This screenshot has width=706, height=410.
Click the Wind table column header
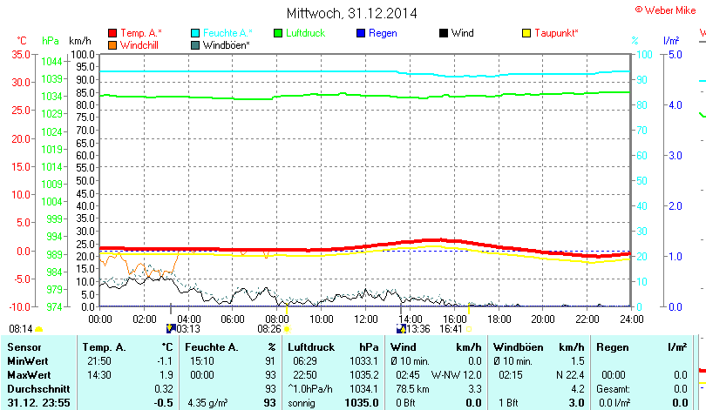pyautogui.click(x=403, y=347)
